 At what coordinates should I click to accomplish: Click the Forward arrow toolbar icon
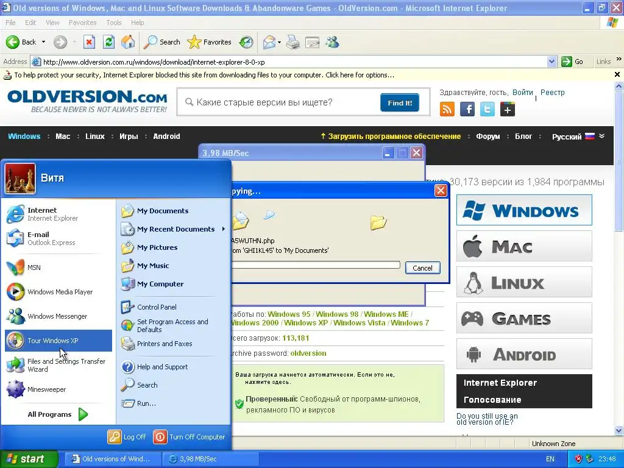60,42
